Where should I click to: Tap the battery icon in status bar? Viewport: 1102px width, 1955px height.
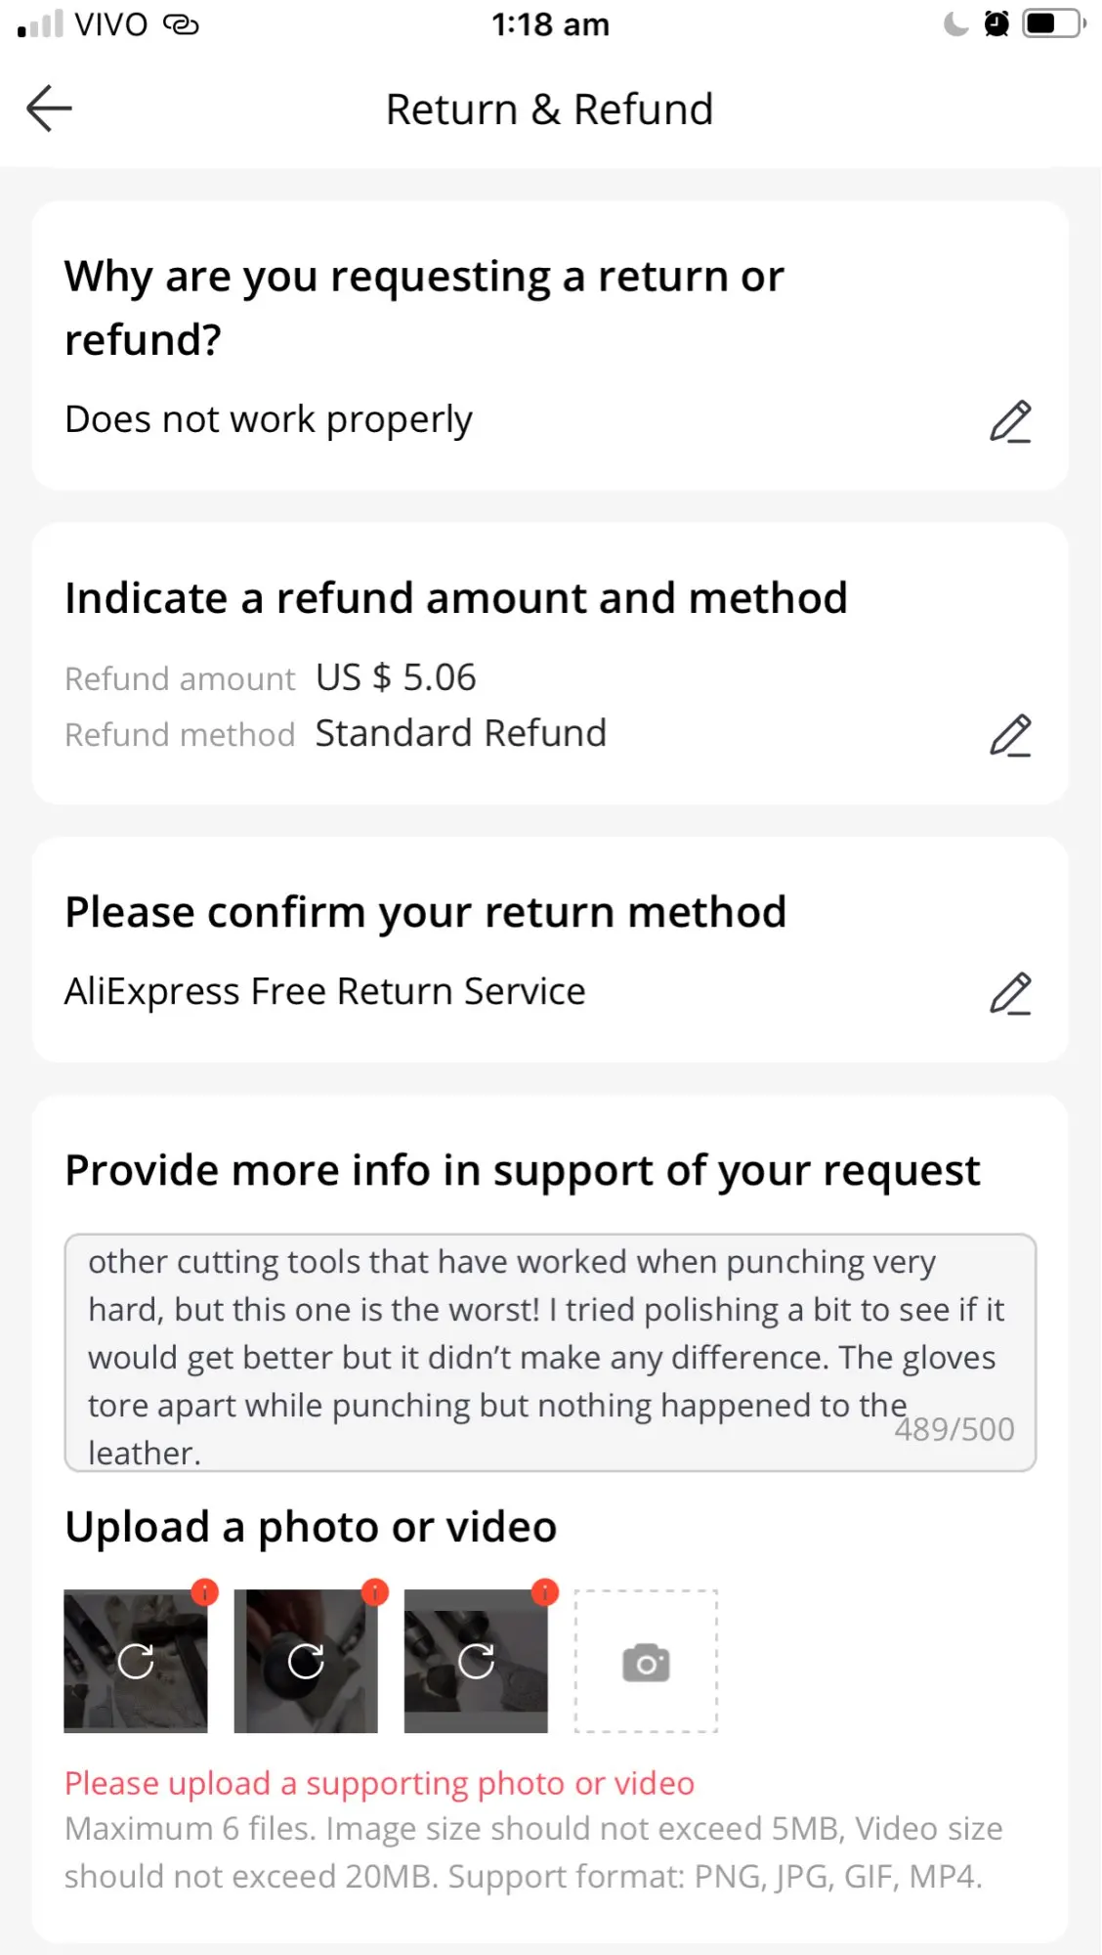1052,23
